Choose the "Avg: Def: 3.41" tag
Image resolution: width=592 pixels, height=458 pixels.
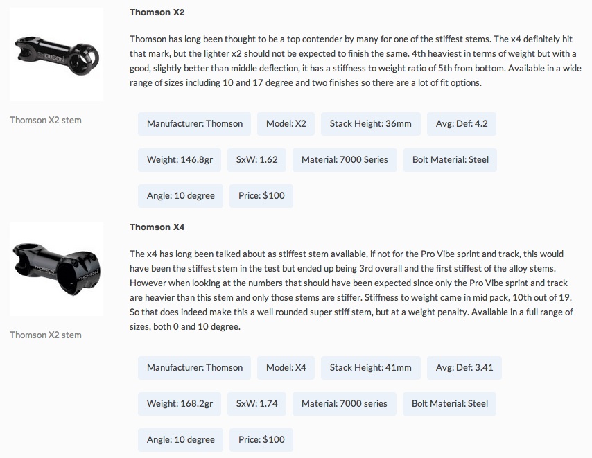[x=464, y=368]
